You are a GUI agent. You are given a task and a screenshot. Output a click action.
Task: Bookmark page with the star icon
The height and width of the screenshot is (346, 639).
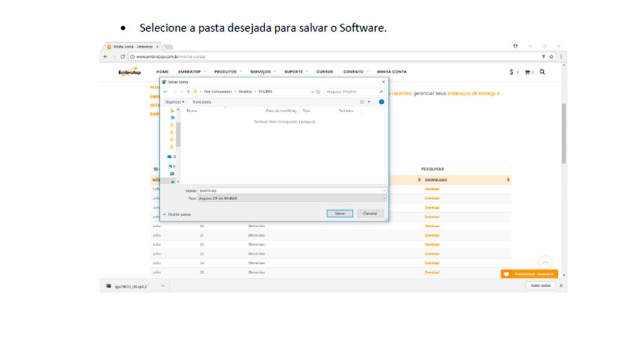pyautogui.click(x=551, y=57)
